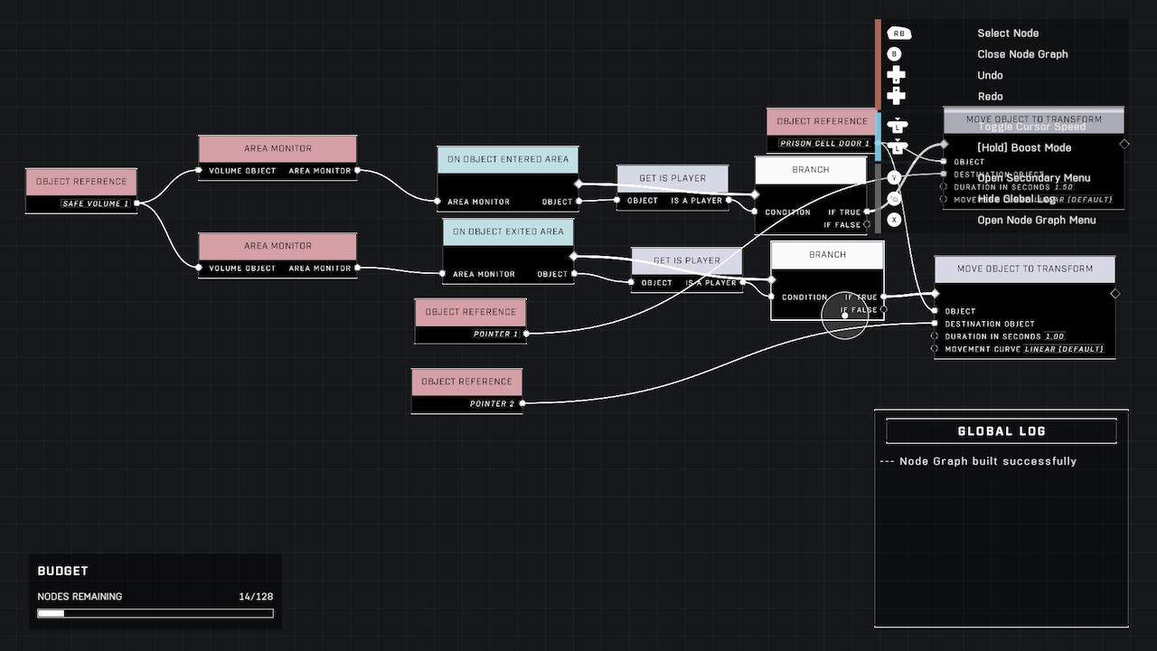Click the D-pad glyph next to Undo
The image size is (1157, 651).
[x=896, y=75]
